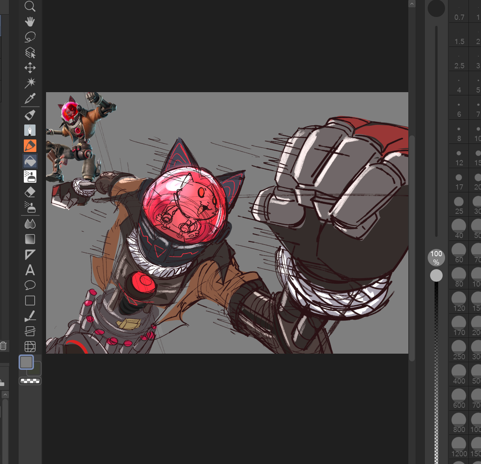Choose the Move Layer tool
Viewport: 481px width, 464px height.
30,67
